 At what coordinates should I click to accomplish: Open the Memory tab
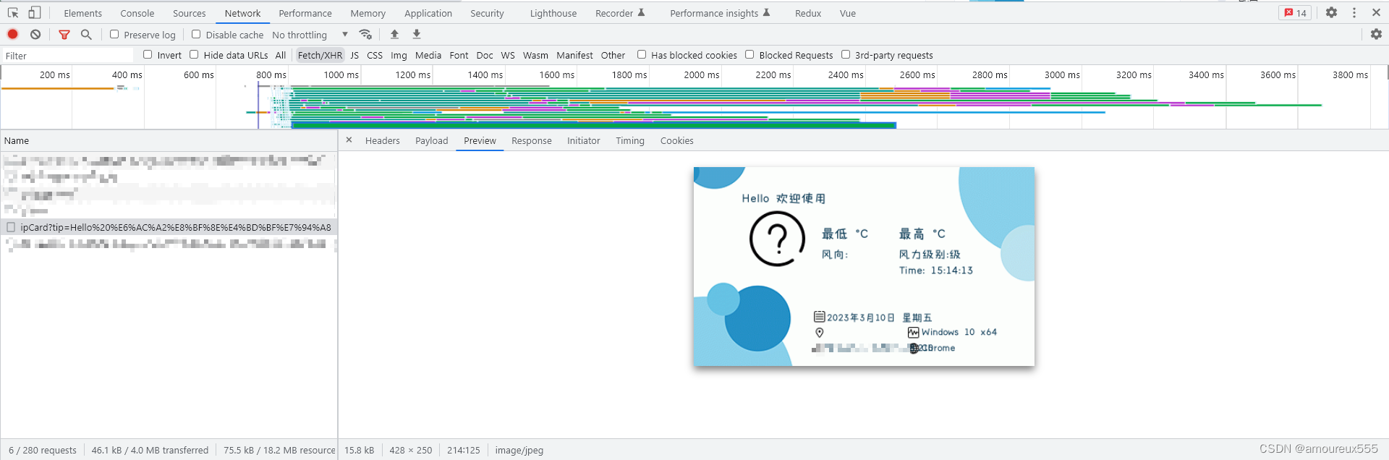pos(368,13)
